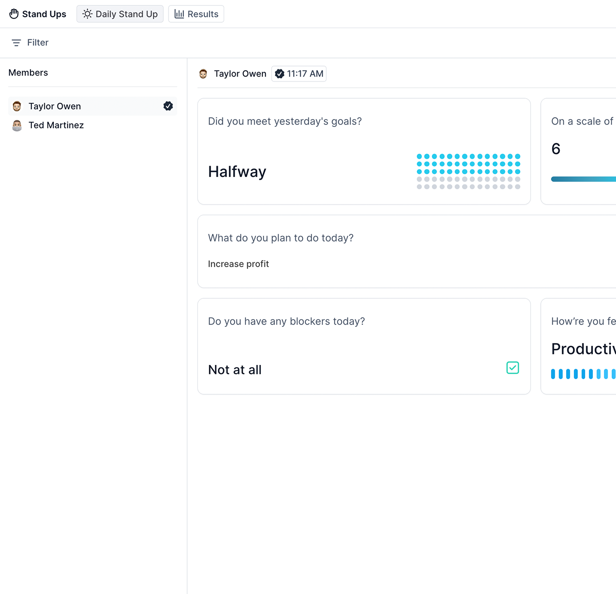Screen dimensions: 616x594
Task: Click the 'Do you have any blockers today?' question
Action: 286,321
